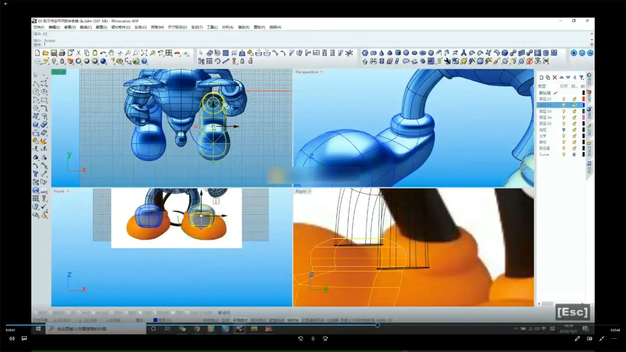Select the Pan hand tool
Screen dimensions: 626x352
(x=112, y=53)
